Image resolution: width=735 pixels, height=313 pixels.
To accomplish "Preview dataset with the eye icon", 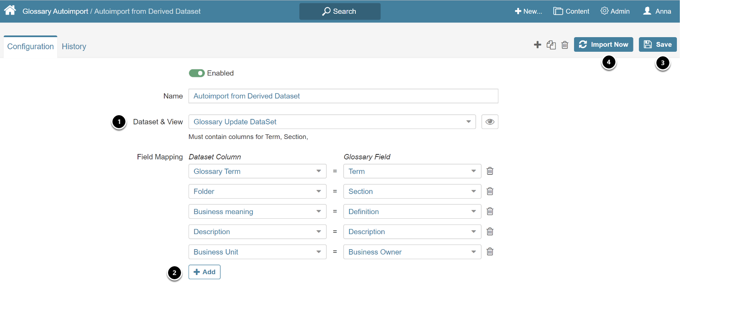I will [490, 122].
